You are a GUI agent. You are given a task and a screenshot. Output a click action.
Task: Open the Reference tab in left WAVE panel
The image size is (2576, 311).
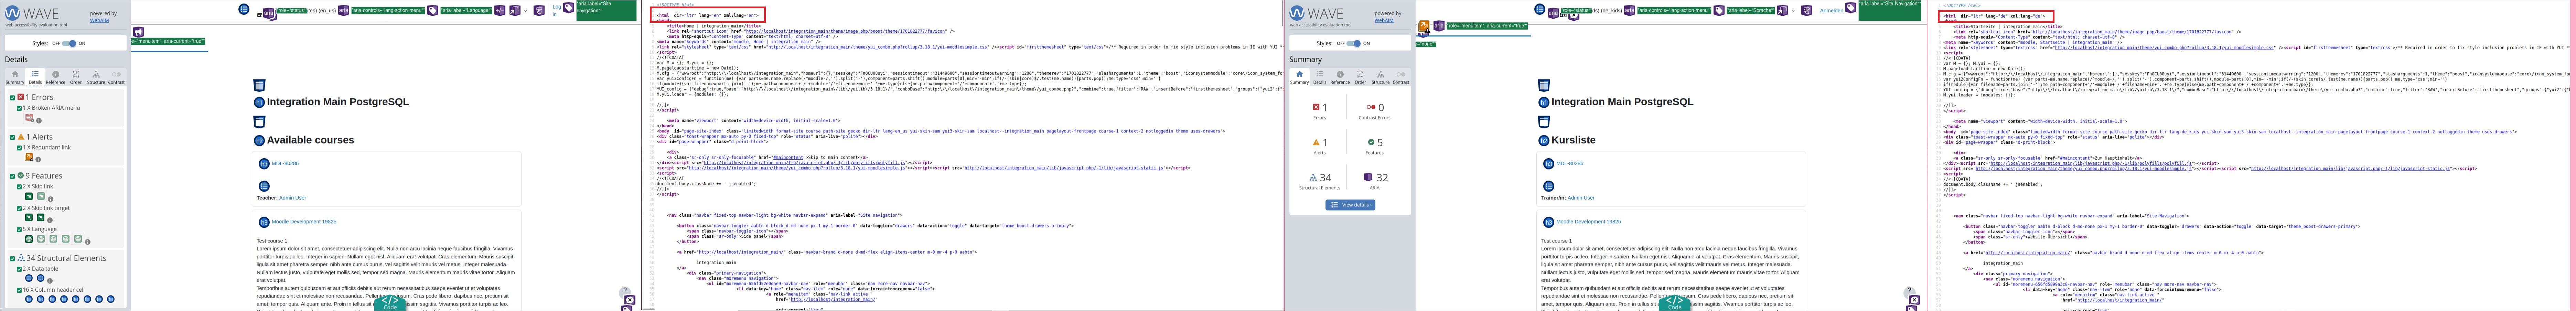point(55,77)
